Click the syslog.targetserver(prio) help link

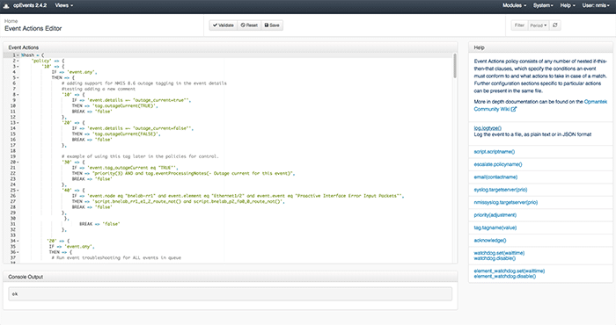[x=501, y=190]
